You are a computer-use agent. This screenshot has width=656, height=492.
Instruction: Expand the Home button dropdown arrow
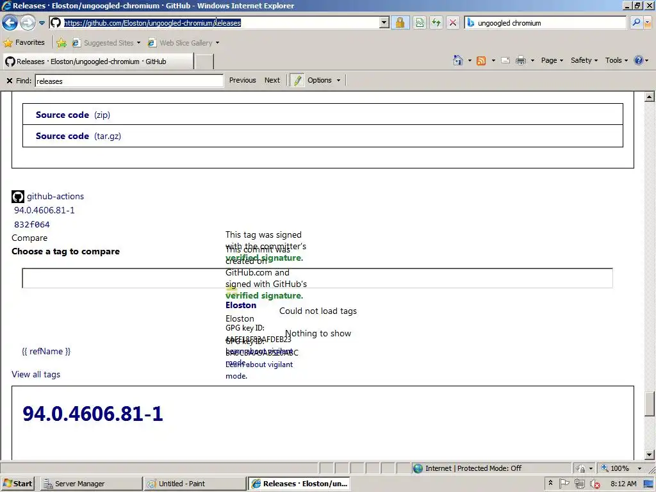pos(470,61)
